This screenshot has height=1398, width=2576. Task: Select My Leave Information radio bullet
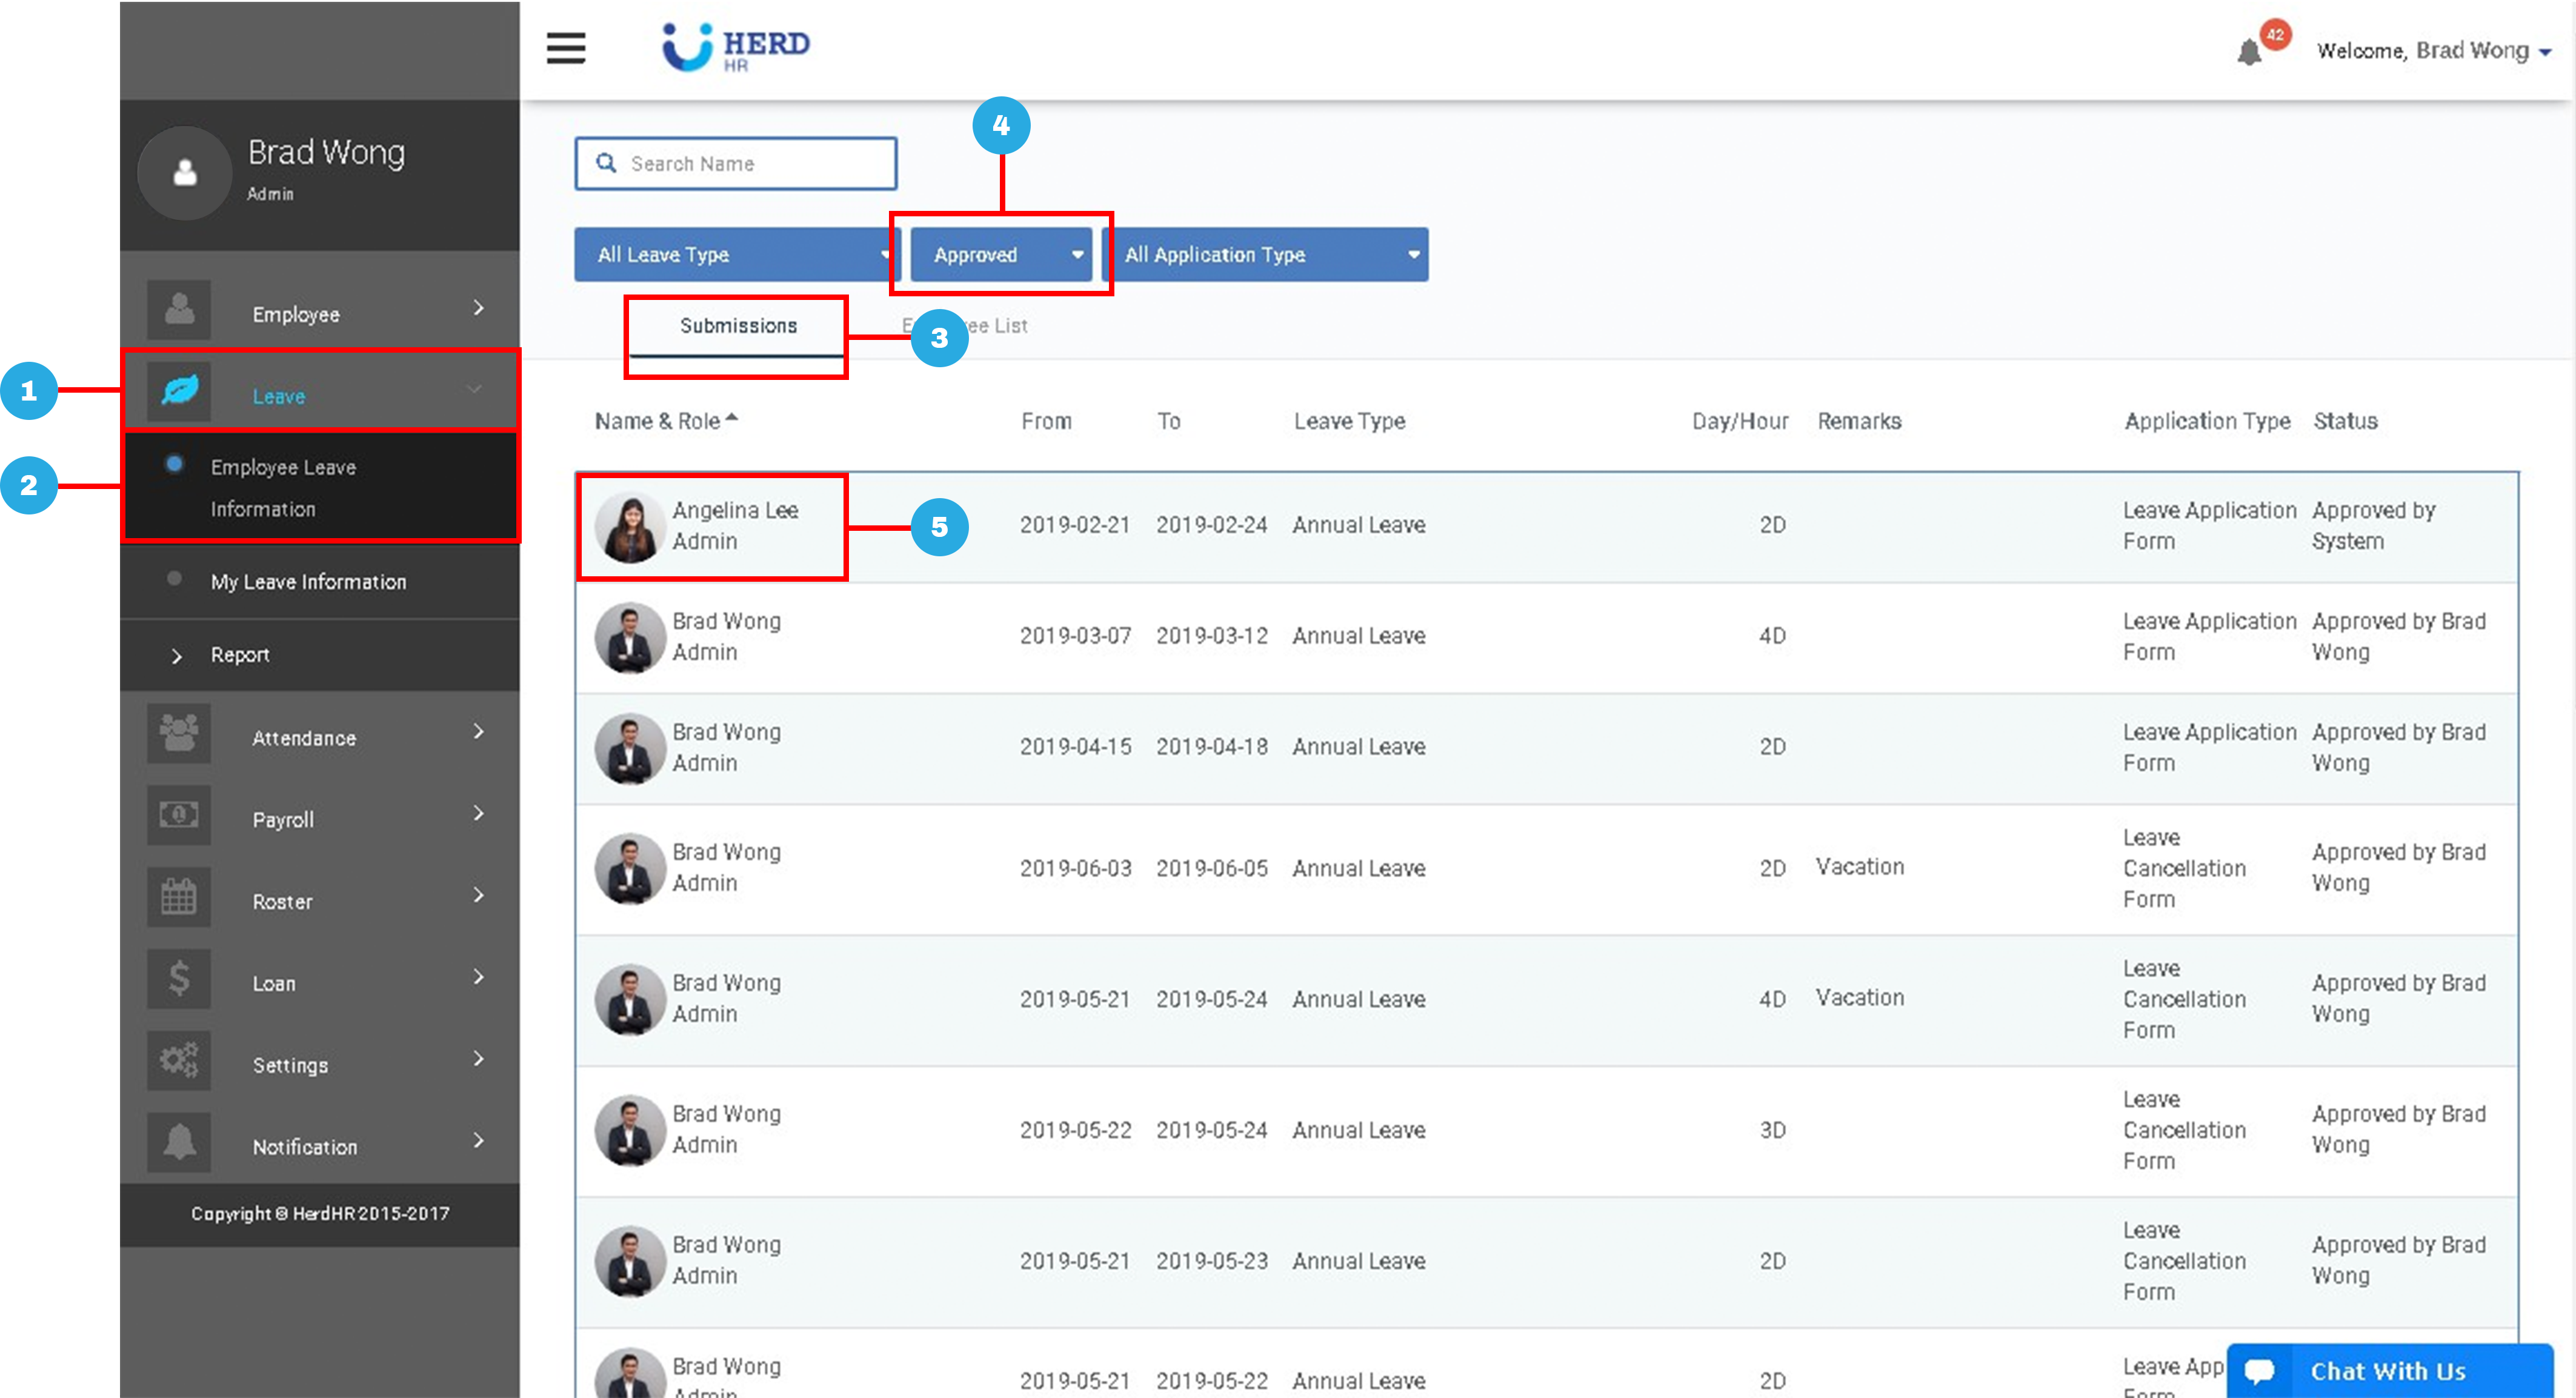click(x=174, y=579)
